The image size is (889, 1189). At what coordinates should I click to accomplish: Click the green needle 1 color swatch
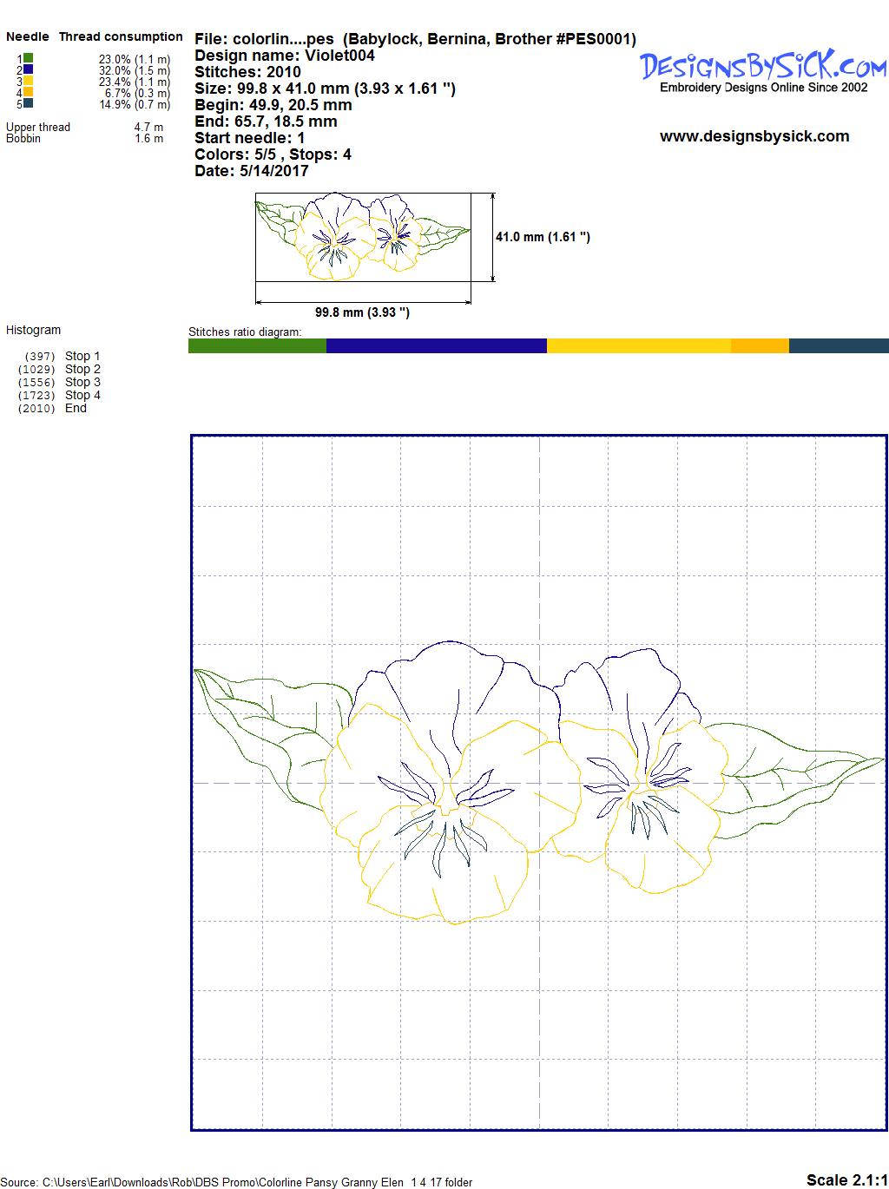pos(29,58)
